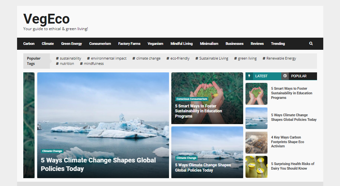Click the VegEco site logo title
This screenshot has width=340, height=186.
coord(46,19)
